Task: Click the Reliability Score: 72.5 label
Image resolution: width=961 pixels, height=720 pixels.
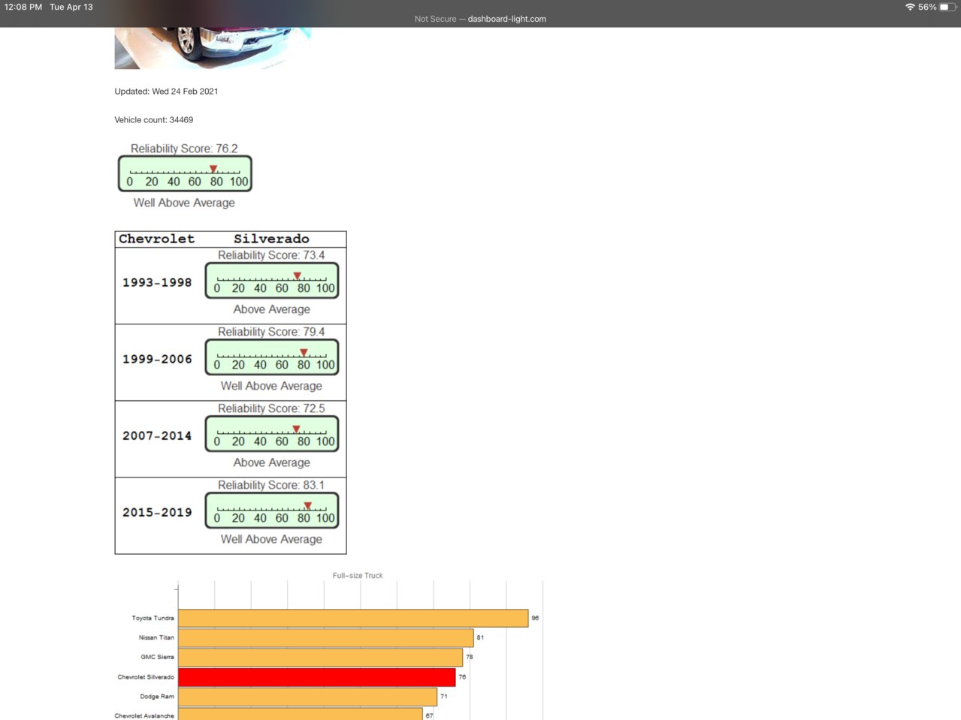Action: pyautogui.click(x=271, y=408)
